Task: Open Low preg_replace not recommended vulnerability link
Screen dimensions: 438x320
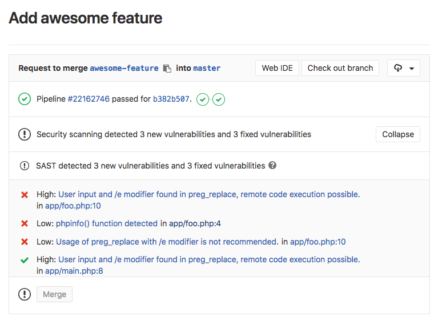Action: [167, 242]
